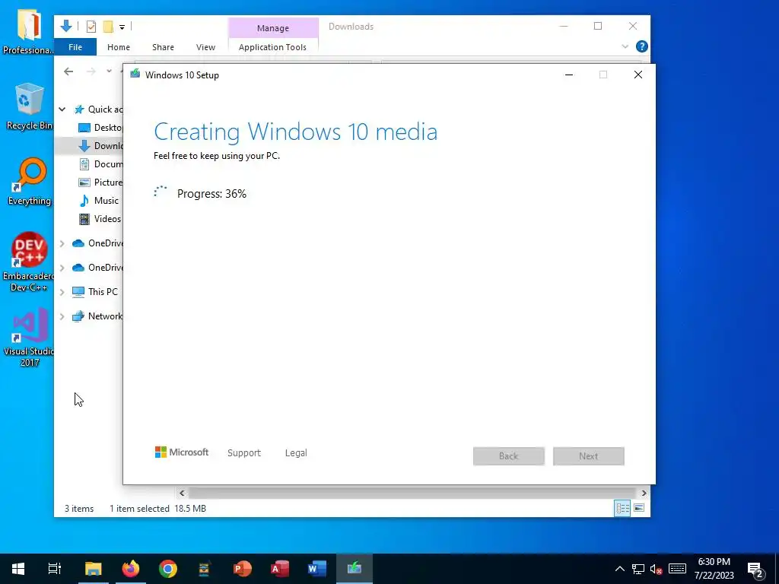Expand the Explorer ribbon chevron
Screen dimensions: 779x584
(625, 46)
